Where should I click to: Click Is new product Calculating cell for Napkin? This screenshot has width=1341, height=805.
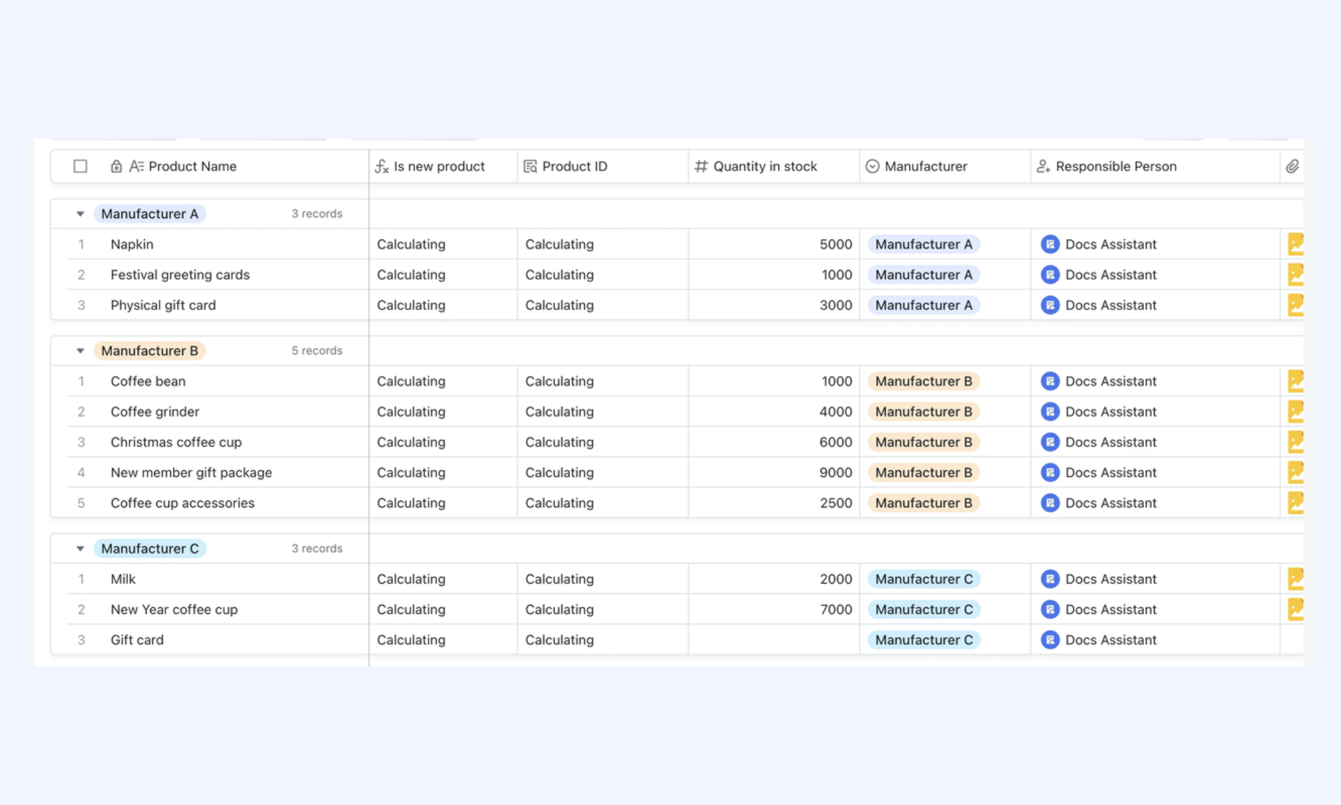[443, 244]
